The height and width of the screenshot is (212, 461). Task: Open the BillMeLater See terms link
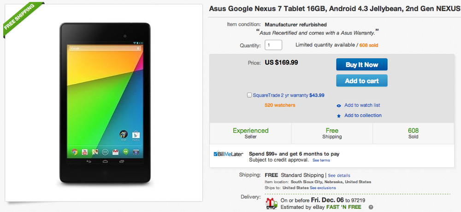321,160
